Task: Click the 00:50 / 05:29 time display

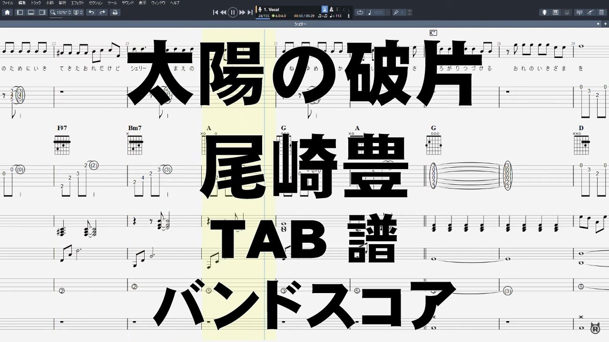Action: pyautogui.click(x=304, y=16)
